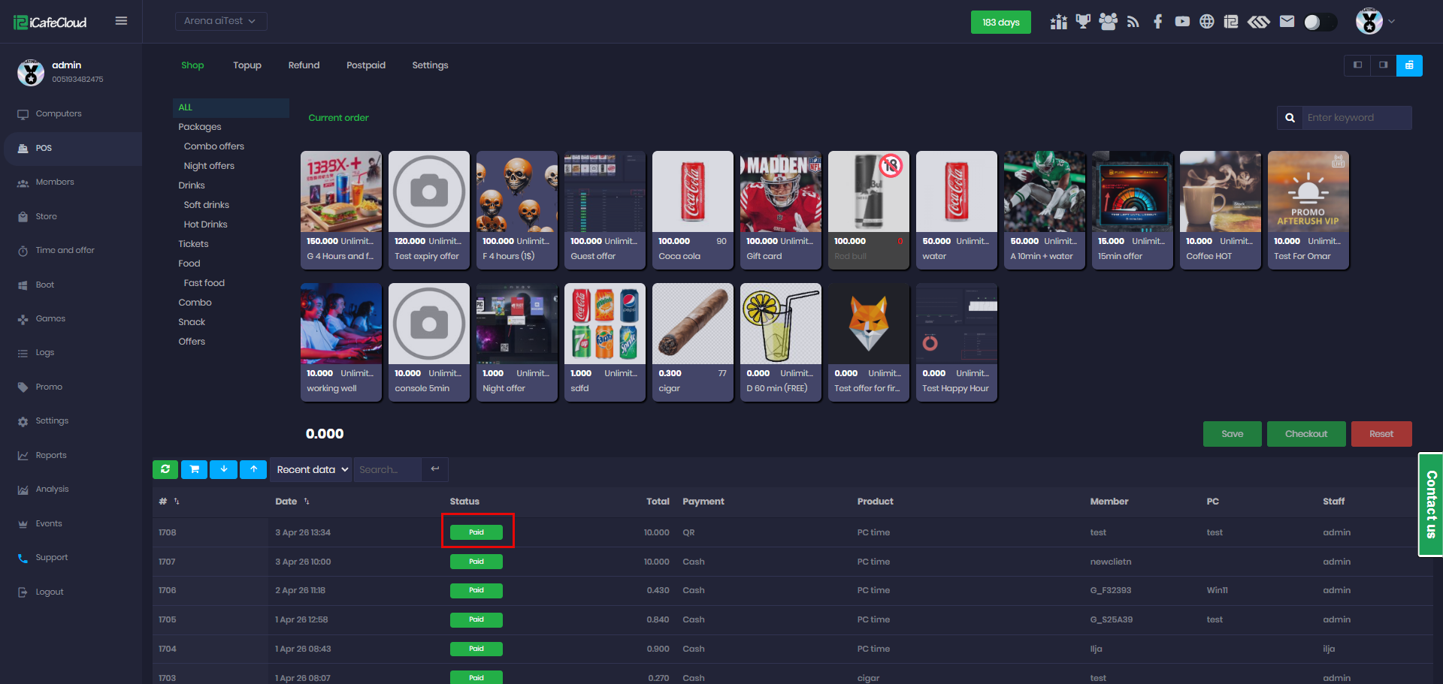Go to Reports in the sidebar
1443x684 pixels.
51,456
